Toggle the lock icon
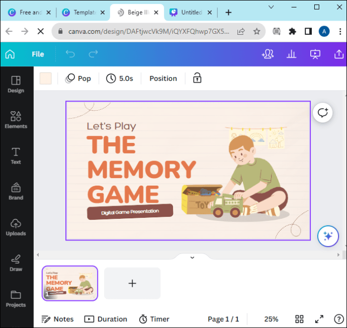 click(x=197, y=78)
